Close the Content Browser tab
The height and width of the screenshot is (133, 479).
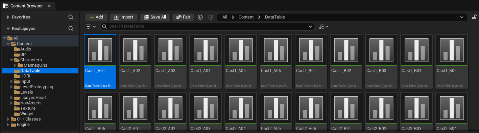(x=49, y=6)
